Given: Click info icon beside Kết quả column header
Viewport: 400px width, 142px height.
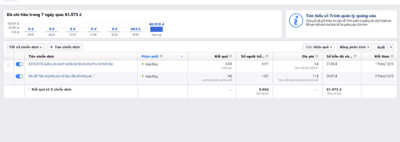Looking at the screenshot, I should (x=230, y=56).
